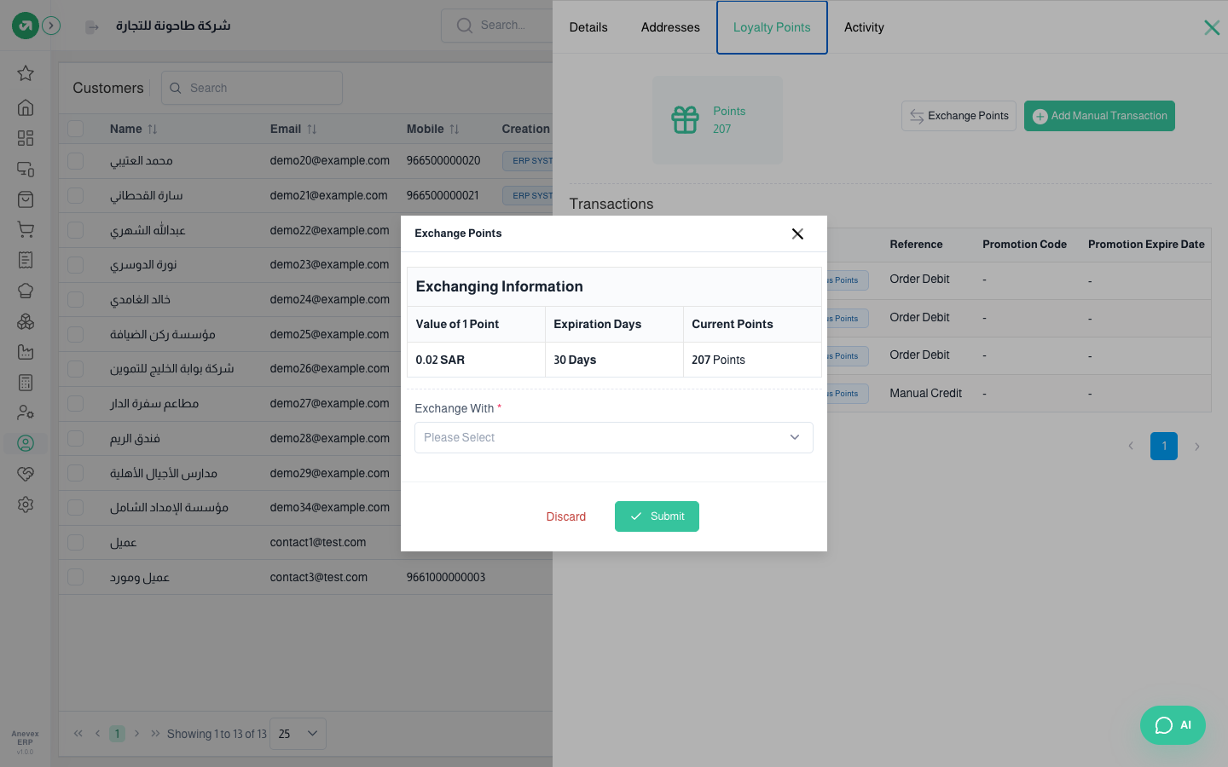Viewport: 1228px width, 767px height.
Task: Submit the exchange points form
Action: click(x=657, y=516)
